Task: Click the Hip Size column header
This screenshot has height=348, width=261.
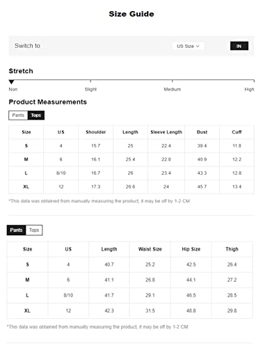Action: pos(191,249)
